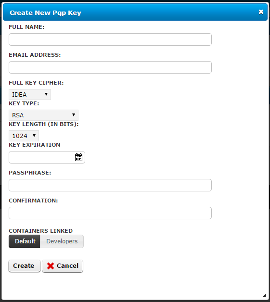Click the PASSPHRASE label text

(30, 173)
